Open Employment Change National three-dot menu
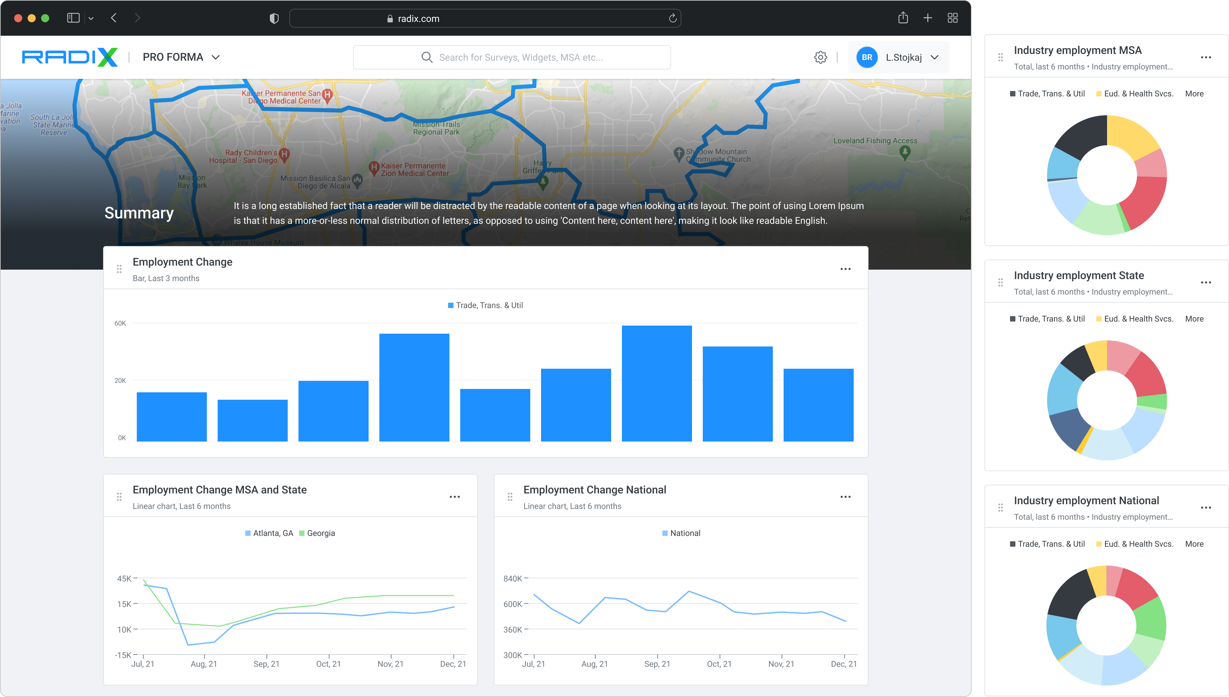 coord(845,497)
